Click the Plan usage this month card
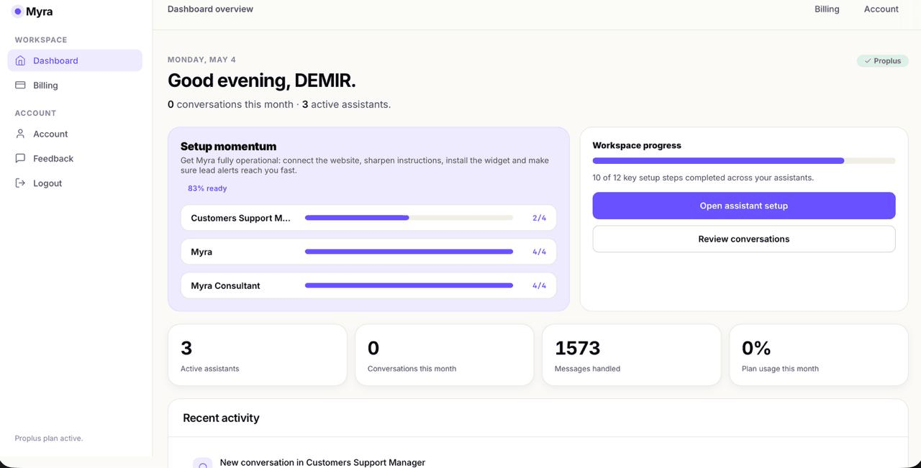This screenshot has width=921, height=468. (818, 355)
